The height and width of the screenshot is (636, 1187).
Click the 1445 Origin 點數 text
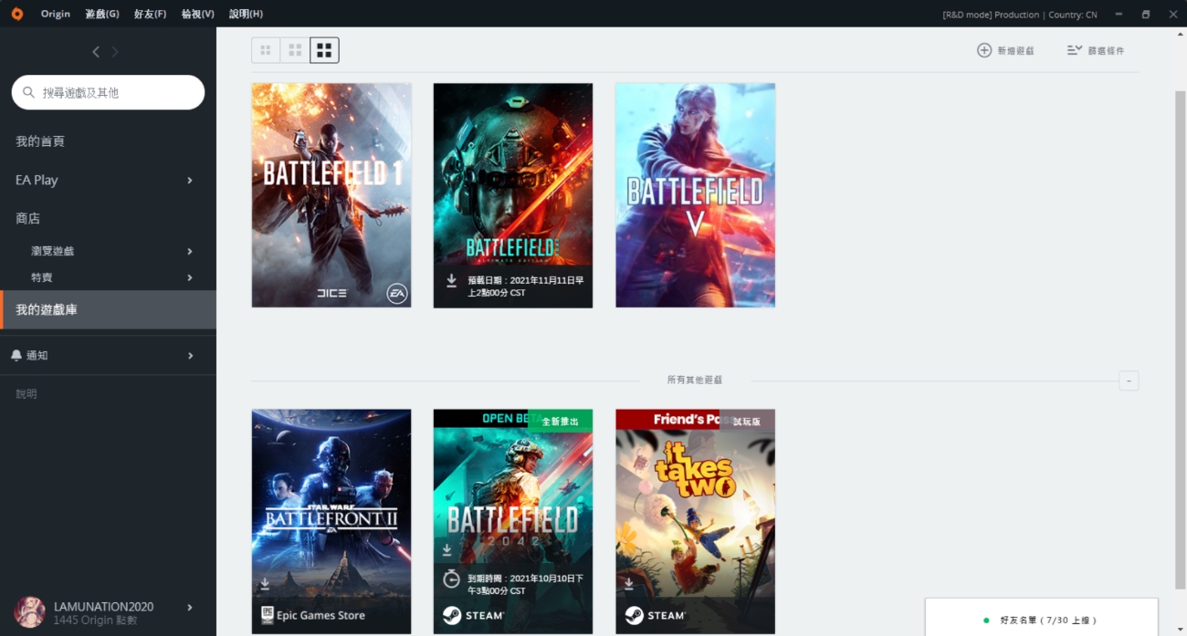95,620
